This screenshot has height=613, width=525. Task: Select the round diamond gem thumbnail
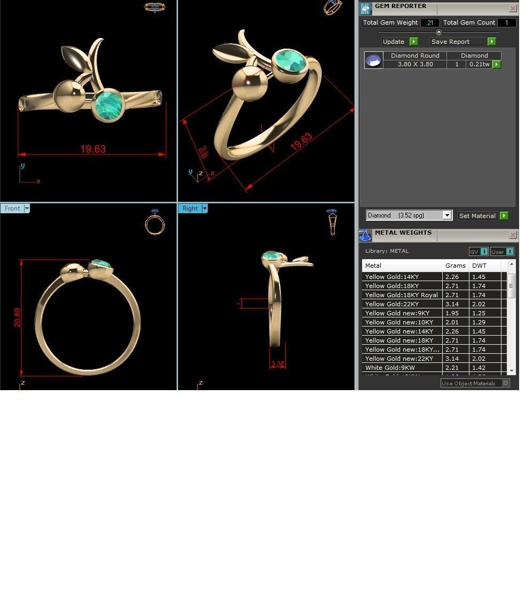[373, 60]
